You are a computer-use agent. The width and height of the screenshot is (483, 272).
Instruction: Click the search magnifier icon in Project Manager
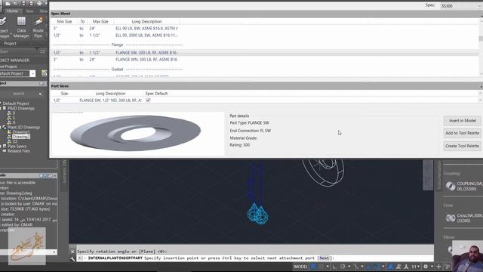40,94
